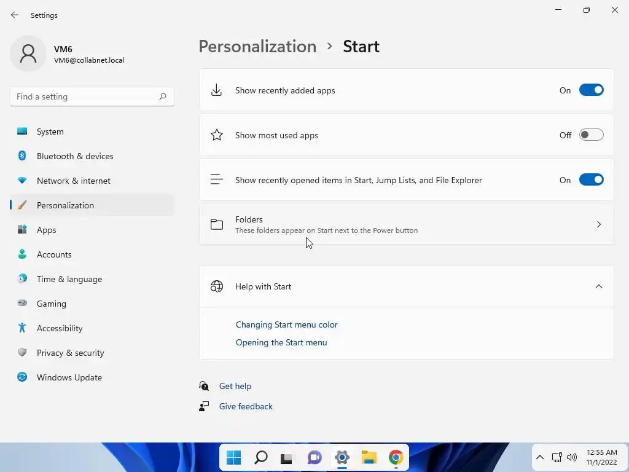
Task: Go to Time & language settings
Action: (92, 279)
